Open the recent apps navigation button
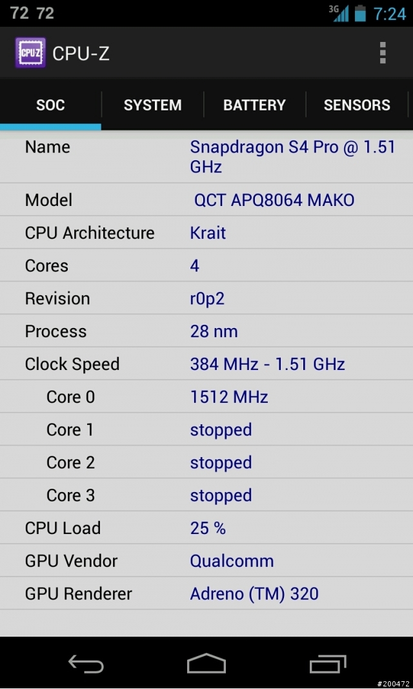 pyautogui.click(x=327, y=664)
